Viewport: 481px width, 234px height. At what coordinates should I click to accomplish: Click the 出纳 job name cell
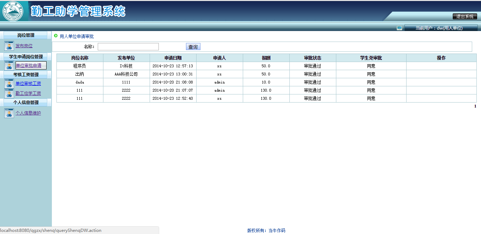(x=80, y=74)
